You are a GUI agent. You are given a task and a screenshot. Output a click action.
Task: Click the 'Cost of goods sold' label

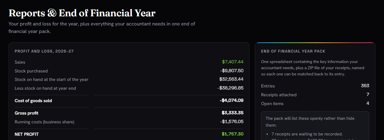click(33, 101)
